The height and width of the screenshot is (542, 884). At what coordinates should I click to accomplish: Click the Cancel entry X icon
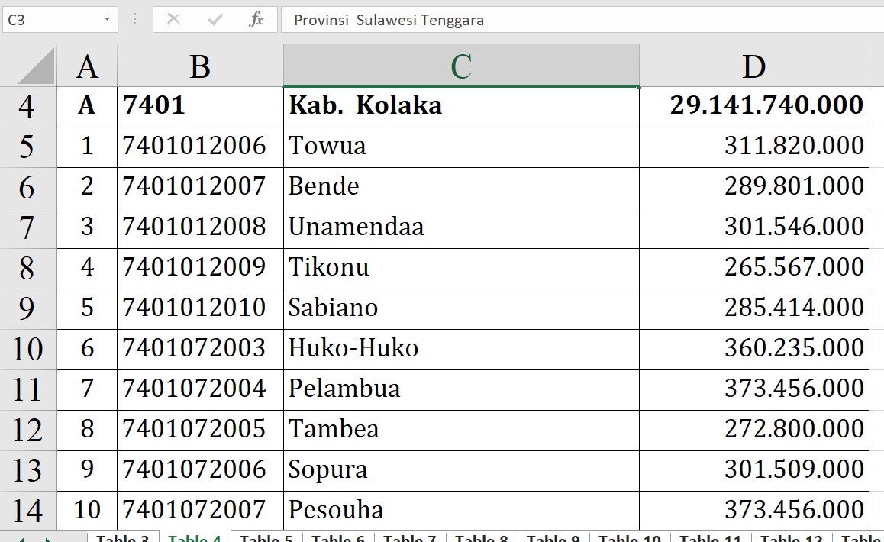tap(173, 20)
